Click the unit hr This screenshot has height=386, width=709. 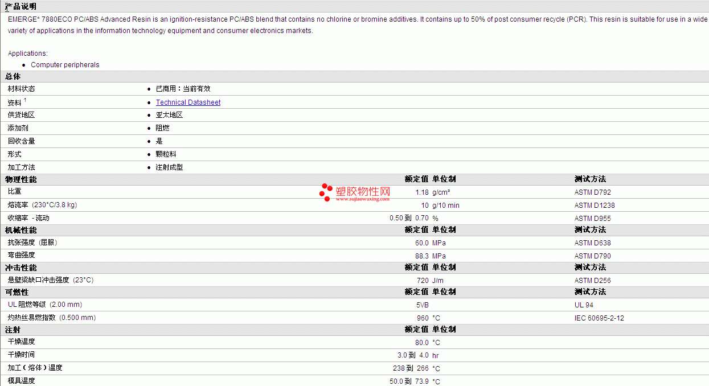436,356
